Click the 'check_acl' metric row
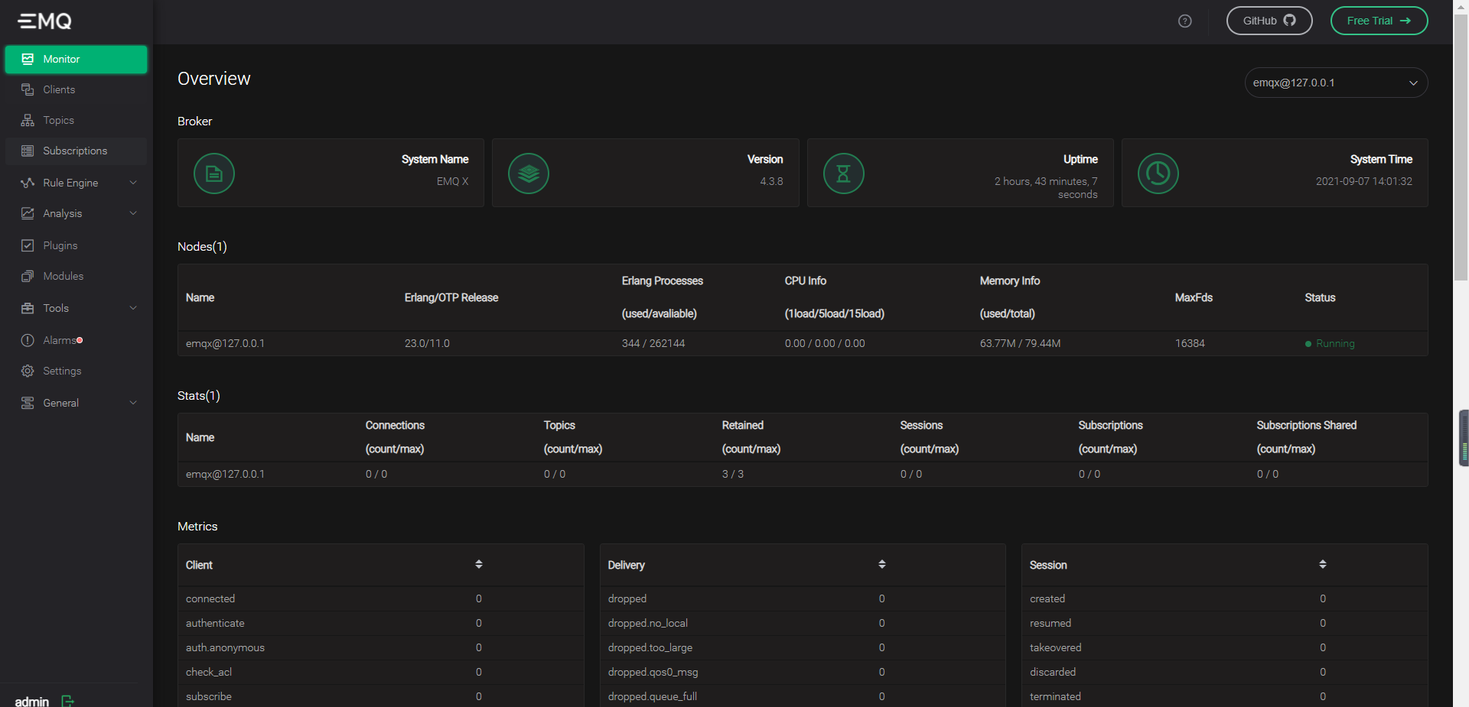The width and height of the screenshot is (1469, 707). [x=380, y=672]
